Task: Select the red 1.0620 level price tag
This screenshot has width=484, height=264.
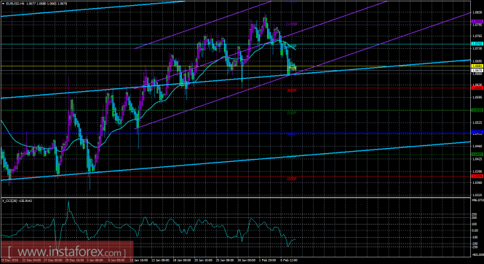Action: click(x=477, y=88)
